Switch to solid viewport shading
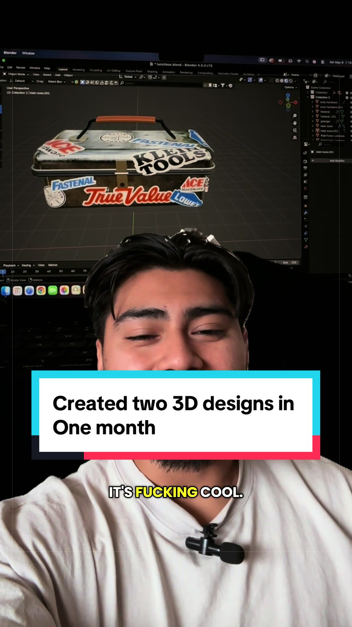 pyautogui.click(x=282, y=81)
